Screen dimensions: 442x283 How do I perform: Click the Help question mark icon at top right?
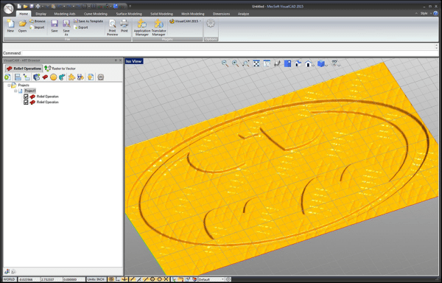[x=436, y=13]
